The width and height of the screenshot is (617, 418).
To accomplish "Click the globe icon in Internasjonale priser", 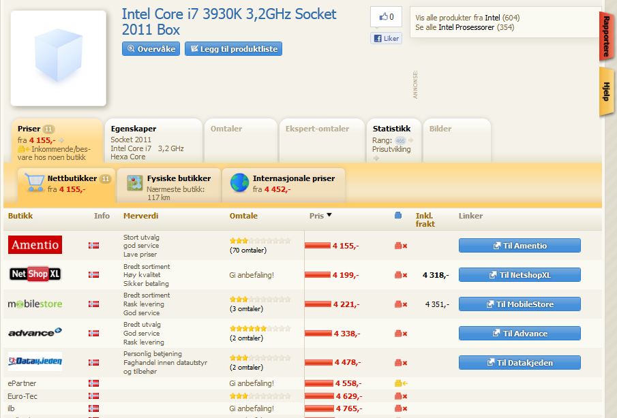I will tap(239, 183).
